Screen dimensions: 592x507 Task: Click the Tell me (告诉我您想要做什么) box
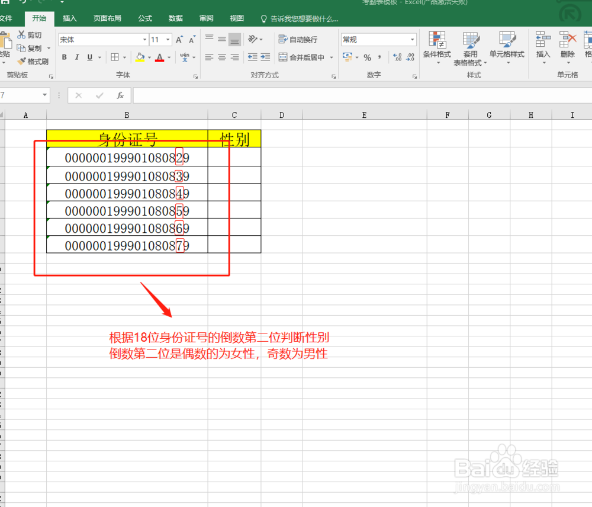click(x=300, y=18)
